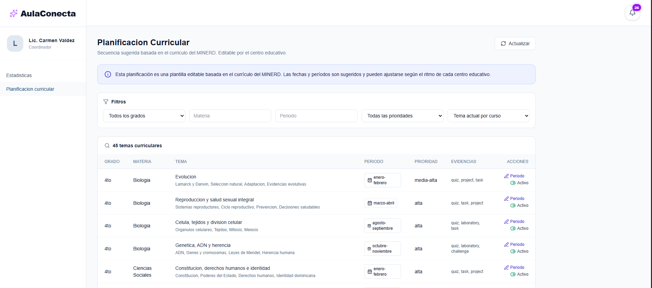Open the Todos los grados dropdown
The width and height of the screenshot is (652, 288).
144,116
